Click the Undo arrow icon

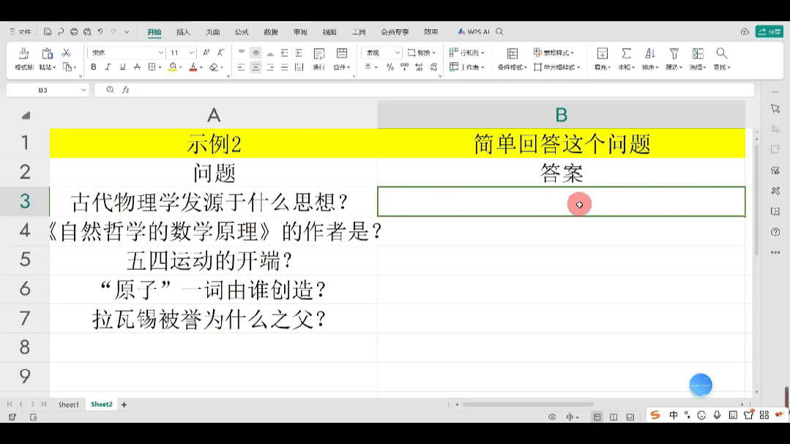[100, 31]
